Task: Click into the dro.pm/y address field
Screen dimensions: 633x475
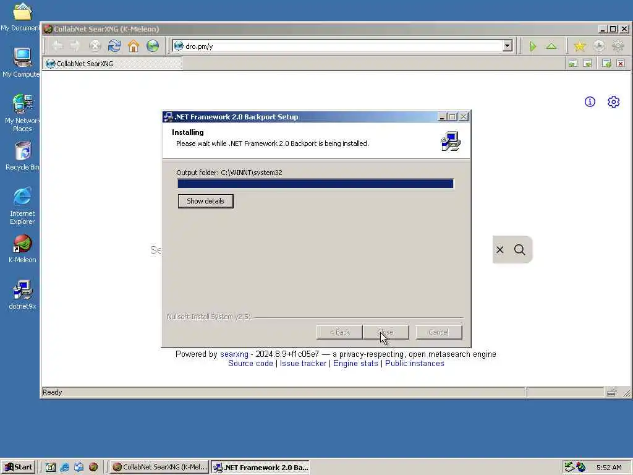Action: [x=343, y=46]
